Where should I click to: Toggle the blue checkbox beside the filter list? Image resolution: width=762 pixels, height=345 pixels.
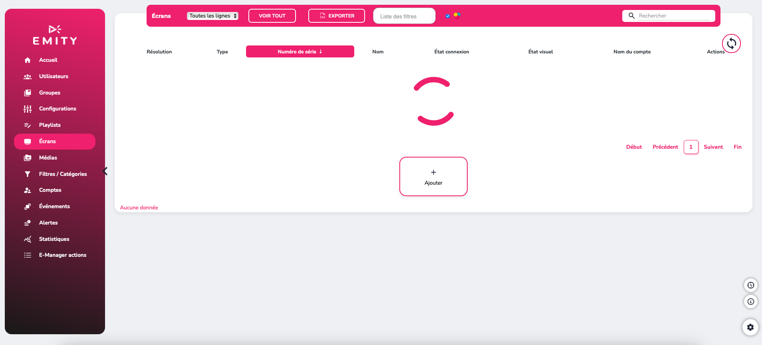coord(448,16)
